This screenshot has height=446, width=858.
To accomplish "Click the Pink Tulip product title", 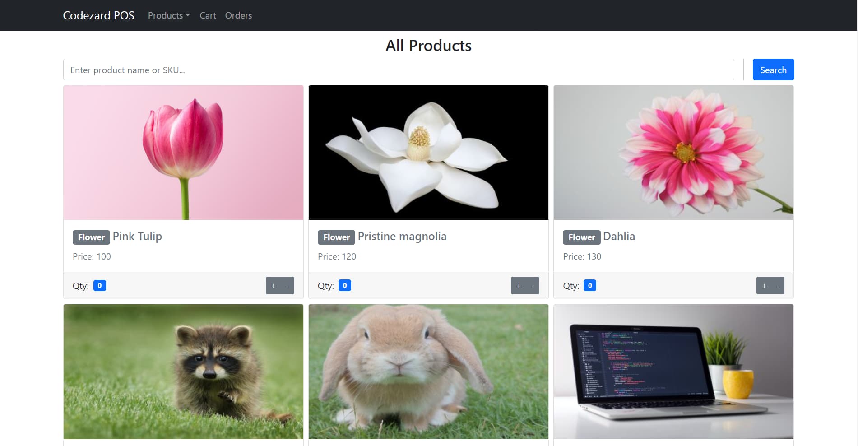I will coord(137,236).
